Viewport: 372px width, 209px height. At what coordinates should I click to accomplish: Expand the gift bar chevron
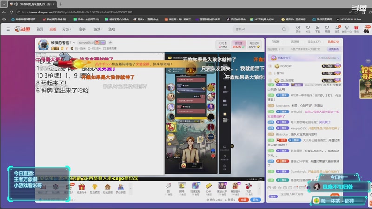pos(259,189)
